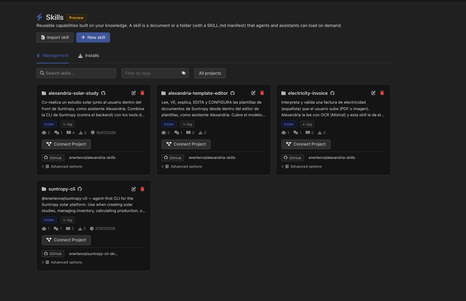The height and width of the screenshot is (301, 466).
Task: Click folder icon of alexandria-solar-study card
Action: 44,93
